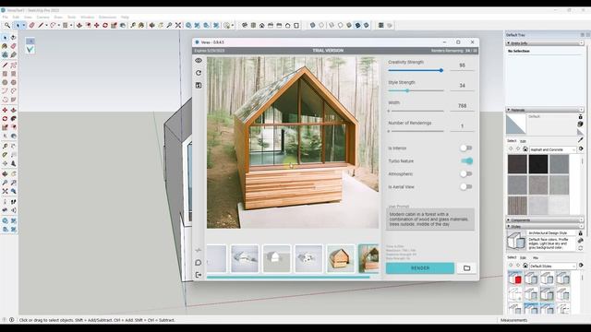Switch to Mix tab in Styles panel
591x332 pixels.
(536, 258)
